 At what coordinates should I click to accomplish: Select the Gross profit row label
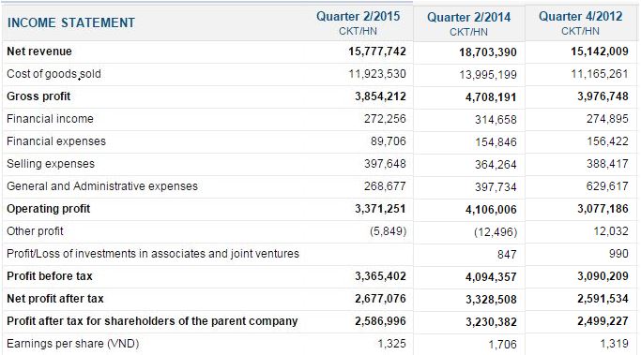click(38, 96)
